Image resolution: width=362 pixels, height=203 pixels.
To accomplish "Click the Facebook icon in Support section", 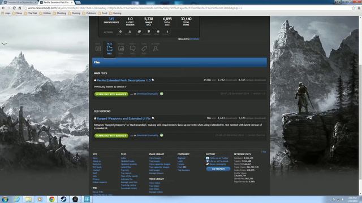I will pos(208,161).
